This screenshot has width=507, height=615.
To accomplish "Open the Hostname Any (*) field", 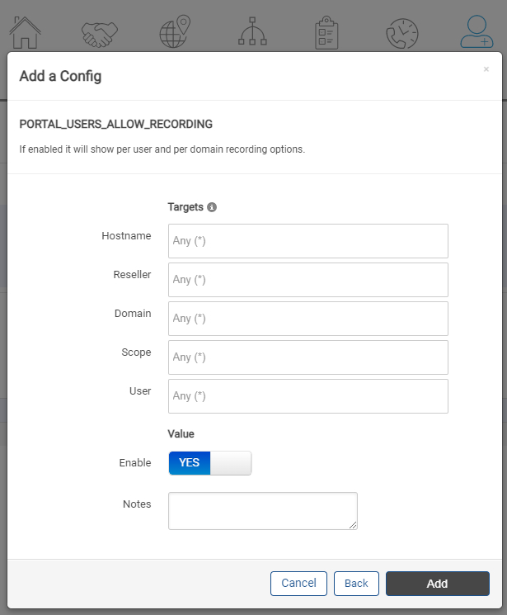I will tap(308, 241).
